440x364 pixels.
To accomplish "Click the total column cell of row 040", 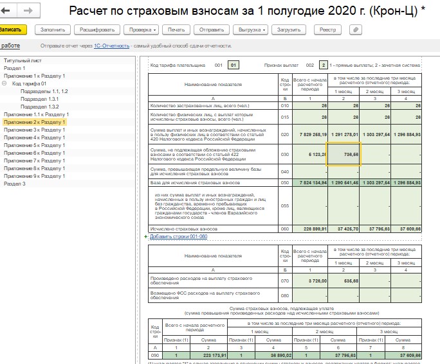I will click(x=310, y=171).
